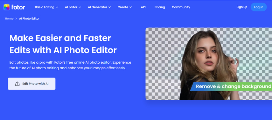Click the upload icon in Edit Photo button

17,84
